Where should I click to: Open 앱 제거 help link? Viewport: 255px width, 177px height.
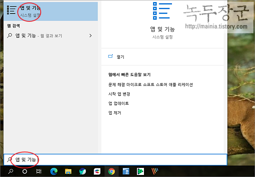click(115, 113)
